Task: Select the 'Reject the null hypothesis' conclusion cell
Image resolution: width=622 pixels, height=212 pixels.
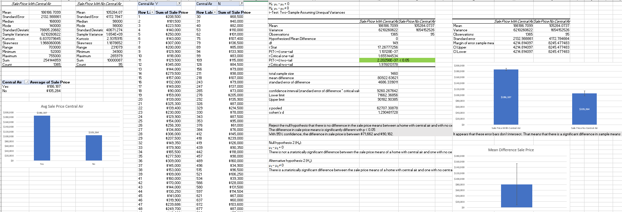Action: tap(361, 125)
